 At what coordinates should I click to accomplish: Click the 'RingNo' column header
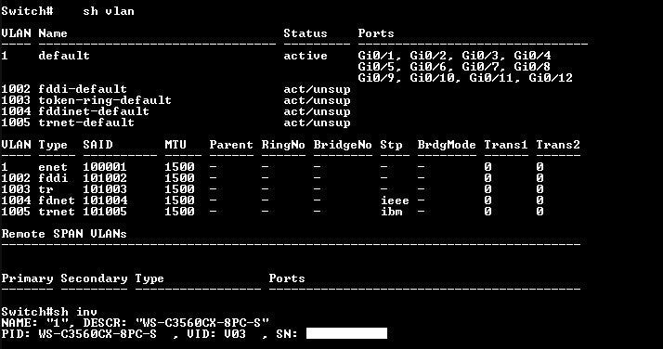[x=283, y=145]
